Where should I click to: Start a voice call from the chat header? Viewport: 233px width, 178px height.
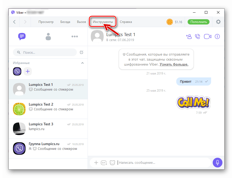point(197,37)
